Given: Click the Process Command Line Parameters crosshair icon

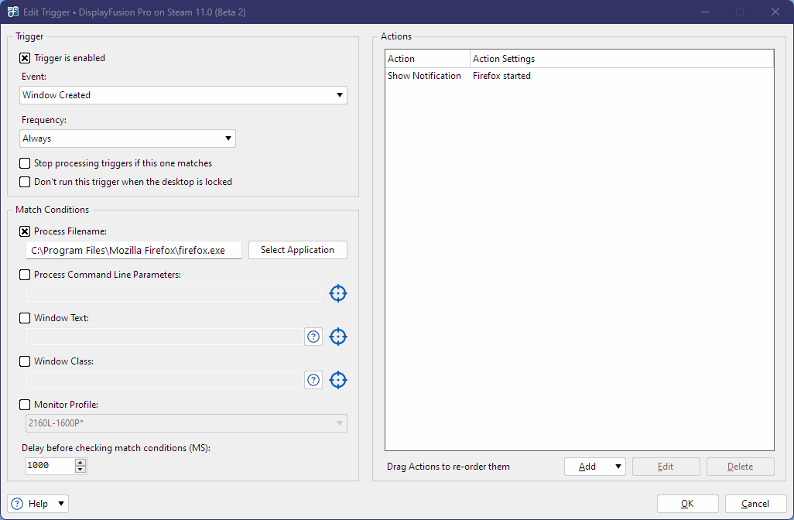Looking at the screenshot, I should click(338, 293).
